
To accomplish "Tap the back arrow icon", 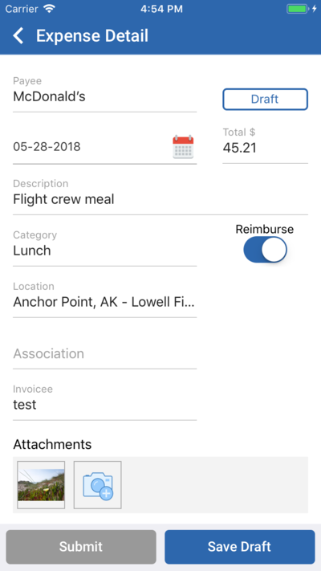I will (18, 36).
